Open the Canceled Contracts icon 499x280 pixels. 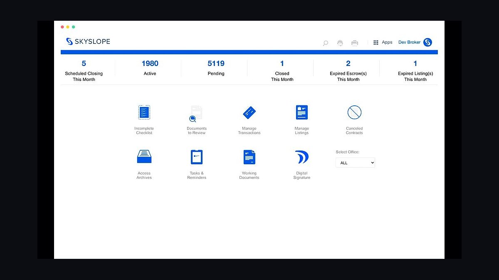(x=354, y=112)
